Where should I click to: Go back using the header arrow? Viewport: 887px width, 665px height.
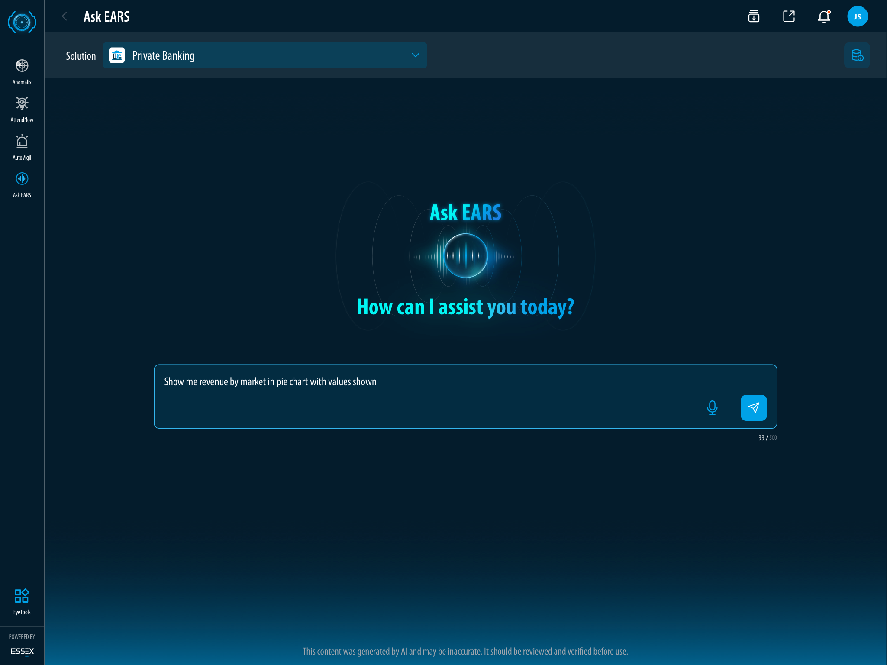(65, 16)
